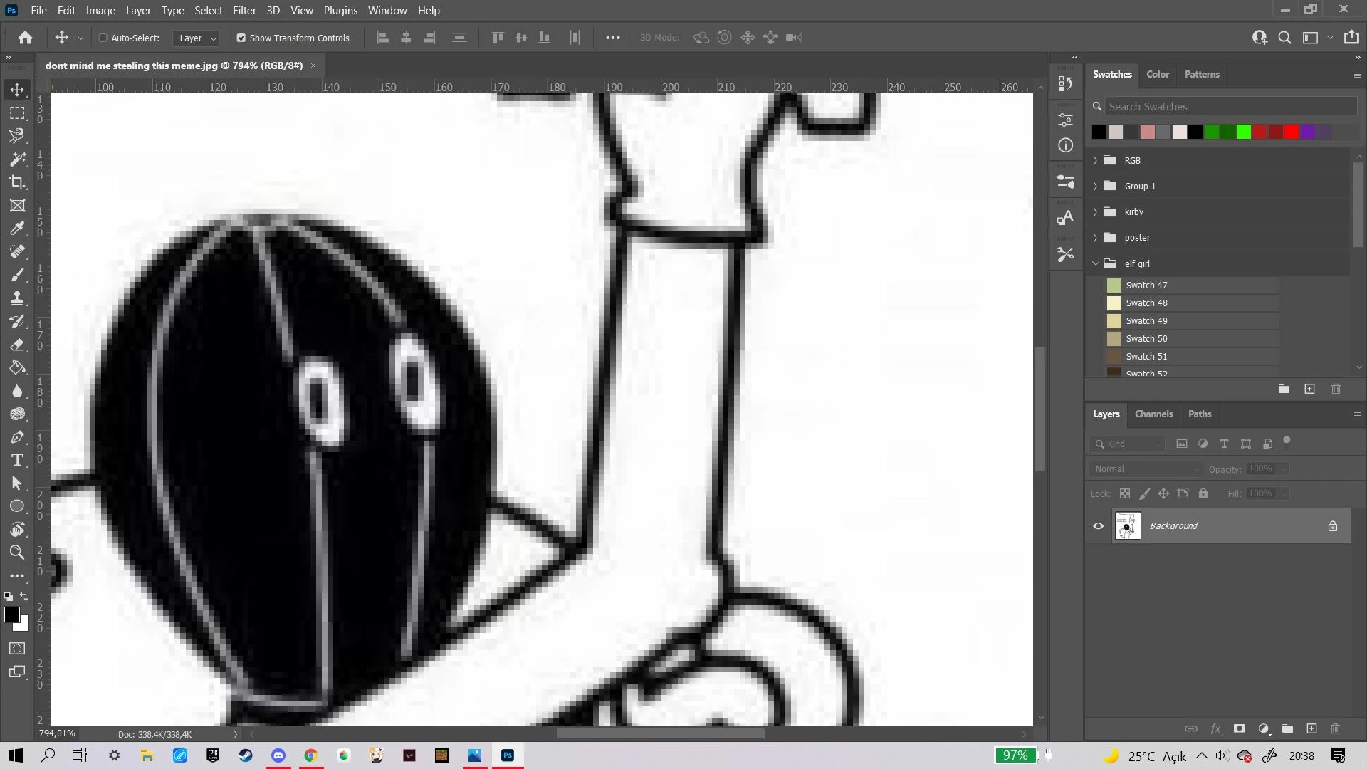Select the Magic Wand tool

click(17, 159)
